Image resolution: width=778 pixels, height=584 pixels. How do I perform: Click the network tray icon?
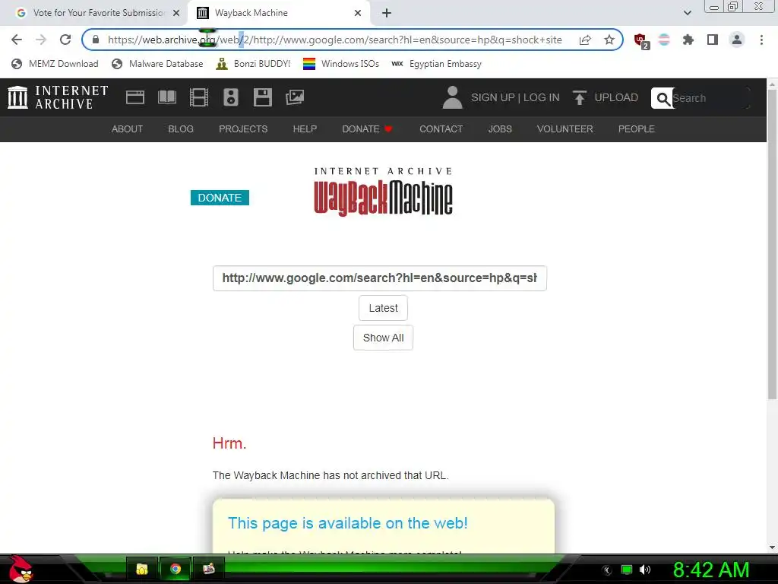point(627,570)
